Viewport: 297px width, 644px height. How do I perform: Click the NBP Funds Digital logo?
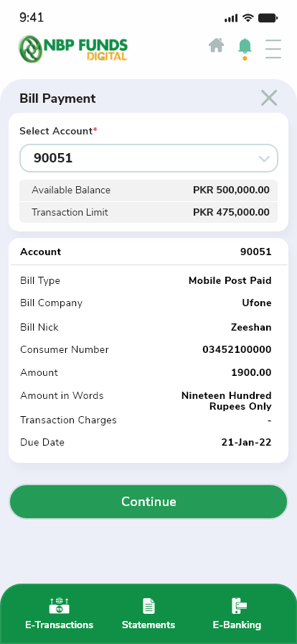point(73,49)
